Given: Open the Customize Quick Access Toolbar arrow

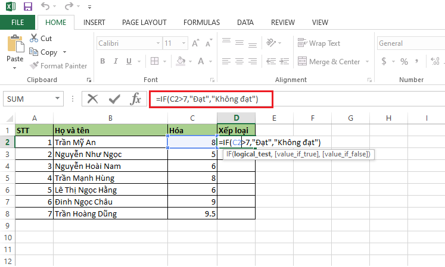Looking at the screenshot, I should pos(89,7).
